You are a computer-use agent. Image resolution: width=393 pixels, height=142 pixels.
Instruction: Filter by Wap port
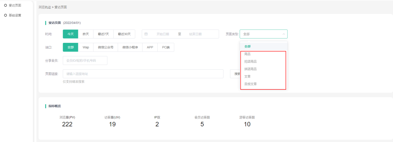click(x=86, y=47)
